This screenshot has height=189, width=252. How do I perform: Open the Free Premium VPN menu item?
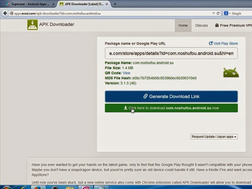point(233,26)
